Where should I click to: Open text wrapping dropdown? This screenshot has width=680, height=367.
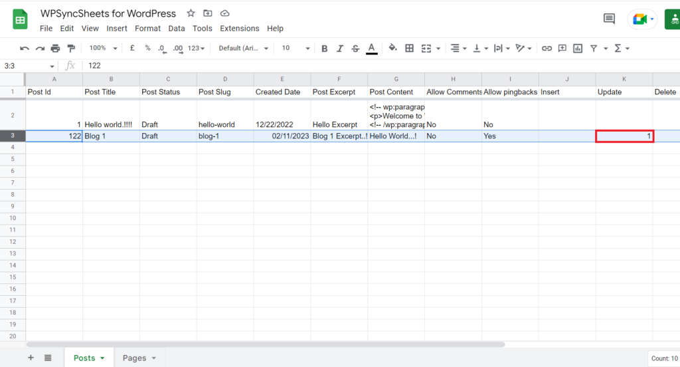point(502,49)
